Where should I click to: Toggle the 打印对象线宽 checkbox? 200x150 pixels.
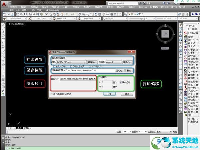(x=71, y=66)
